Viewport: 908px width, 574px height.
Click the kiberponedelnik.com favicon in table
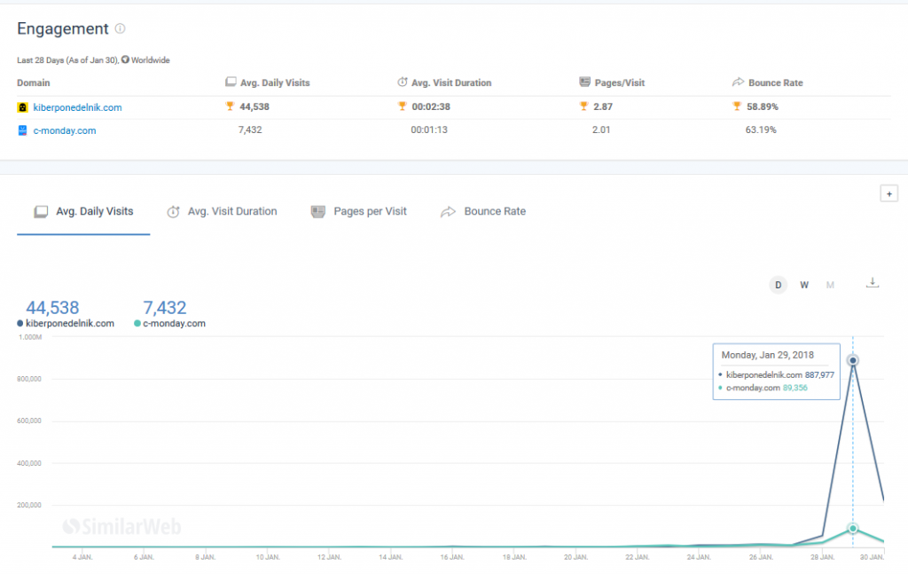point(23,107)
